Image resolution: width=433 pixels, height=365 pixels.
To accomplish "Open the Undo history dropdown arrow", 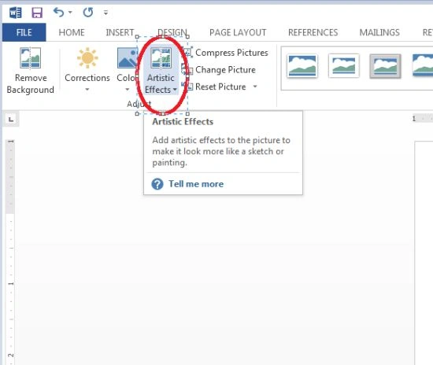I will point(70,13).
